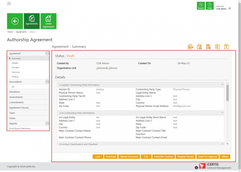
Task: Click the Create Agreement tile
Action: click(x=48, y=21)
